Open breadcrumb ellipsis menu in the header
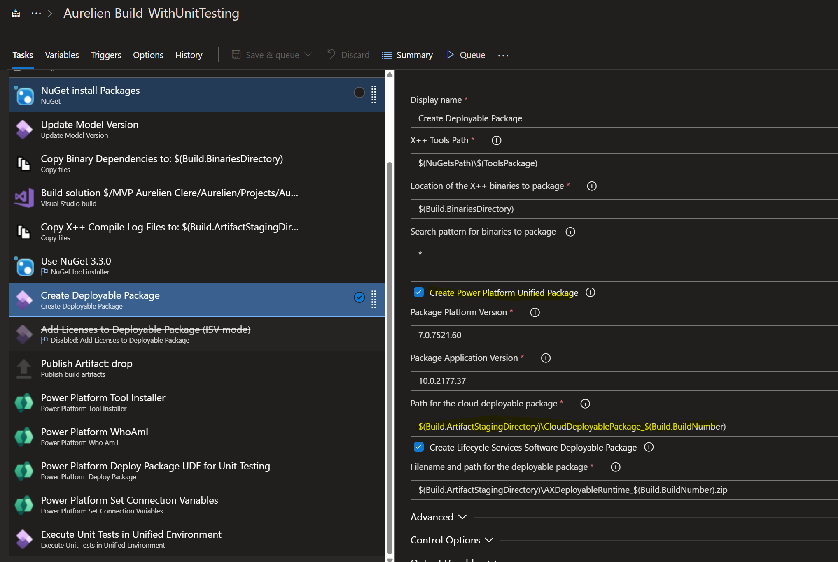838x562 pixels. (36, 13)
